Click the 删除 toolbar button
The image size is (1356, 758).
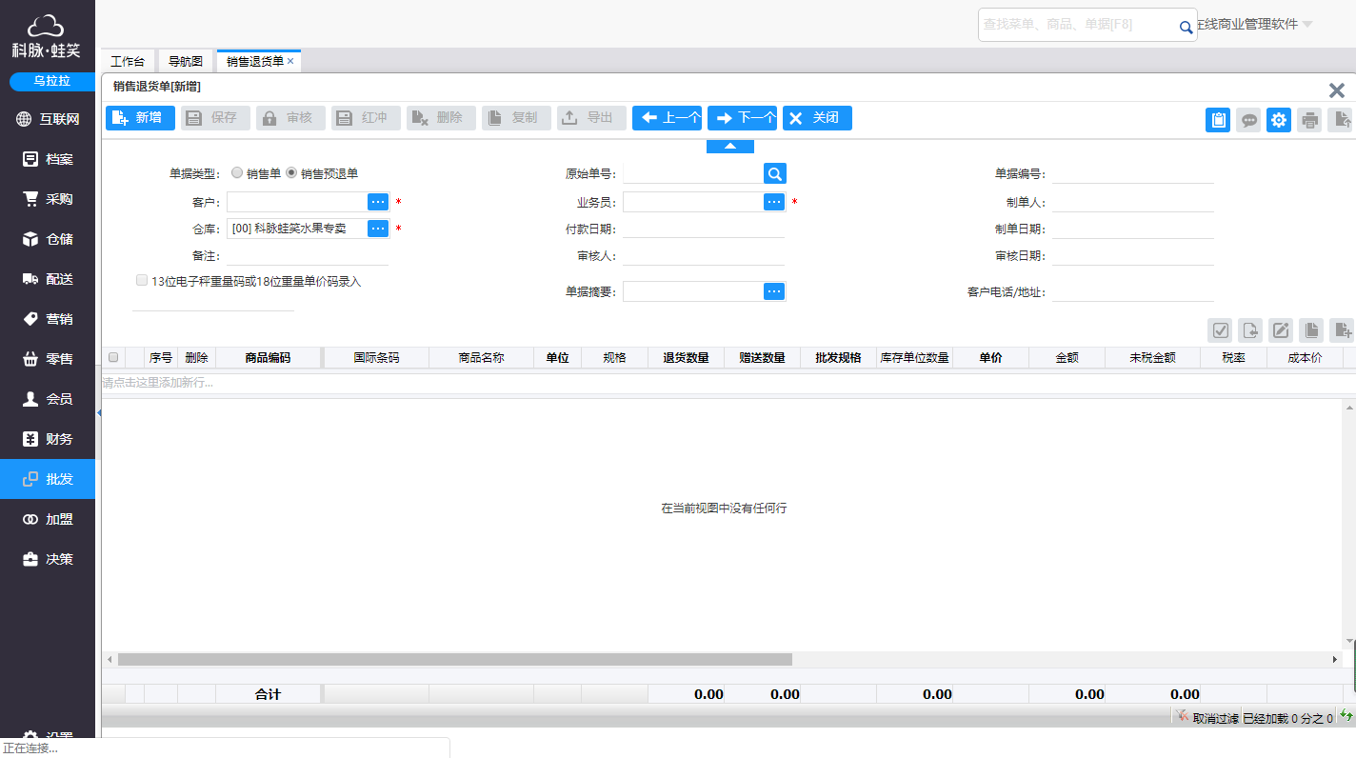coord(441,118)
